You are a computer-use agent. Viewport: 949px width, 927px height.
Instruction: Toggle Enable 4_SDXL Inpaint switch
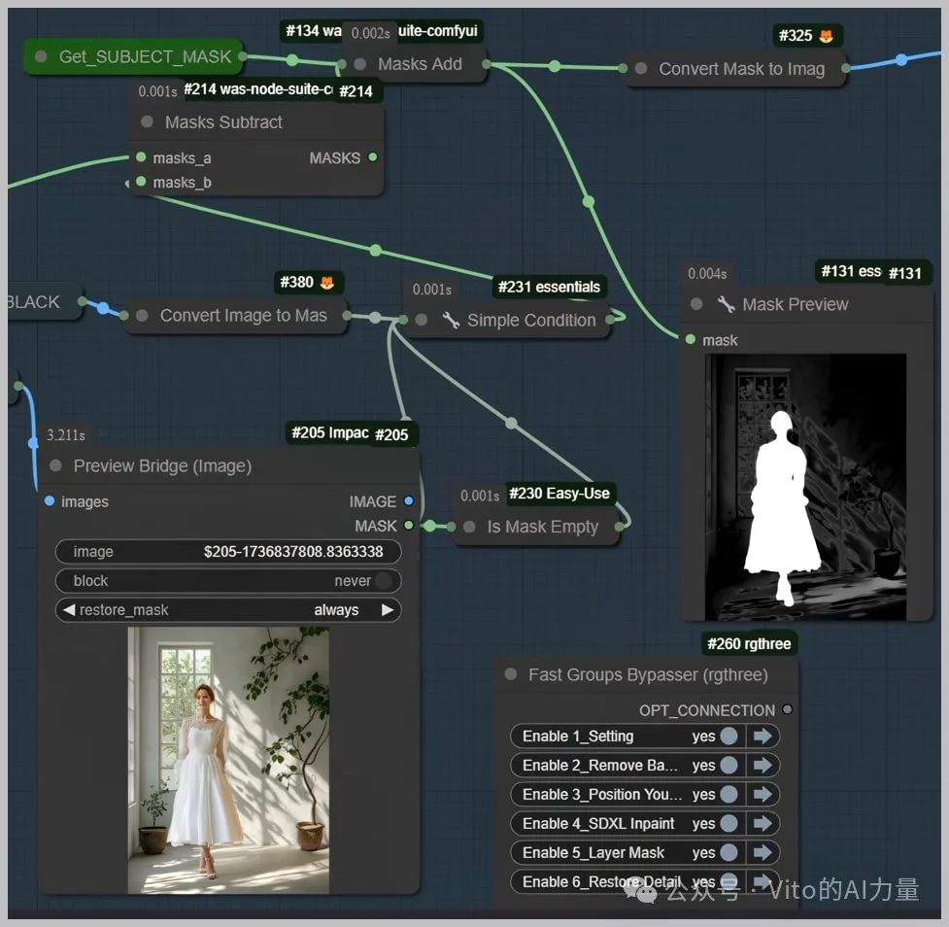click(x=729, y=823)
